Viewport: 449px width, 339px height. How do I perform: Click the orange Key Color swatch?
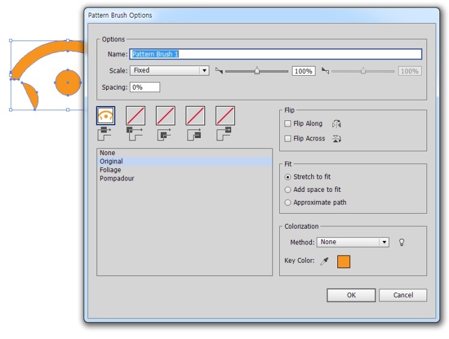[x=343, y=262]
